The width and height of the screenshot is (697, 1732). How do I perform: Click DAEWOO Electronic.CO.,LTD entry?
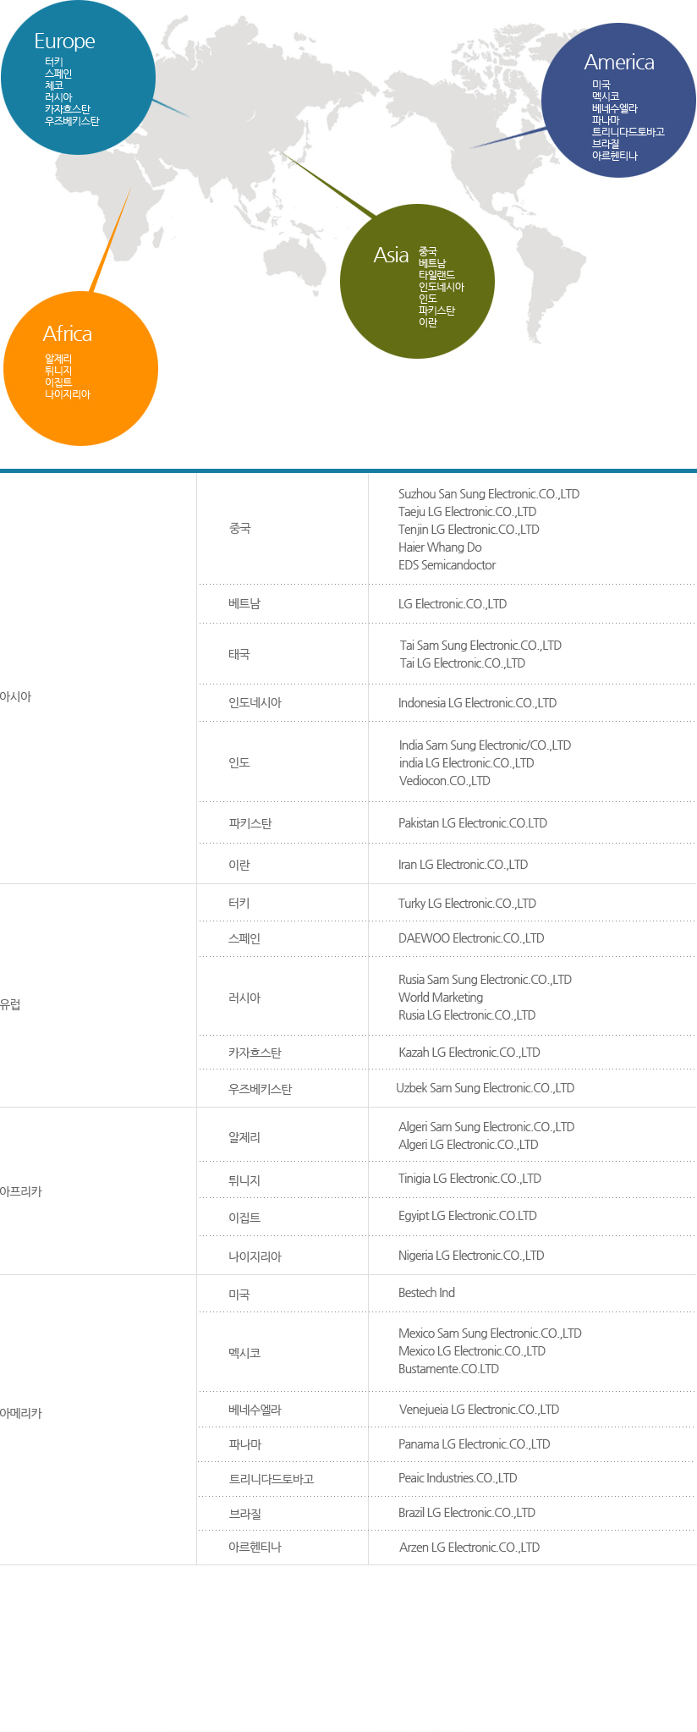471,938
